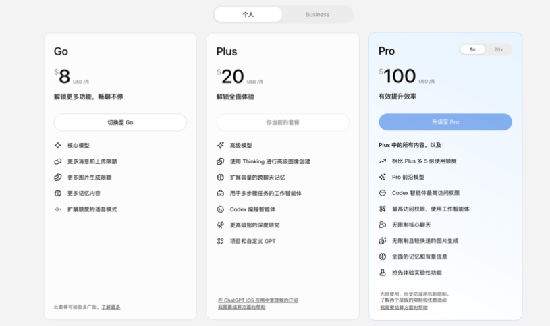Image resolution: width=550 pixels, height=326 pixels.
Task: Click the flask icon beside 抢先体验实验性功能
Action: (x=383, y=272)
